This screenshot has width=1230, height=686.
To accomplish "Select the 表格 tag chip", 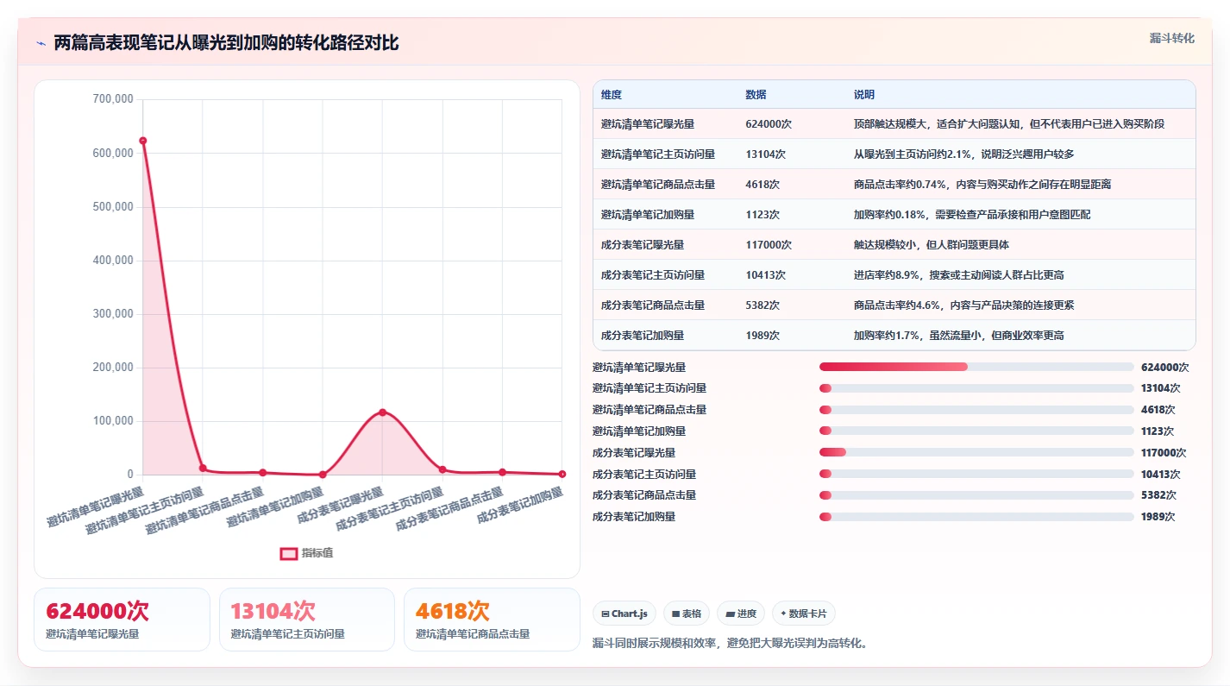I will tap(687, 614).
